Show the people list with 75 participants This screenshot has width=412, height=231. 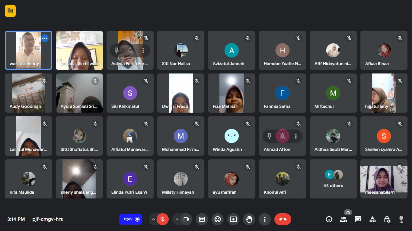tap(343, 219)
